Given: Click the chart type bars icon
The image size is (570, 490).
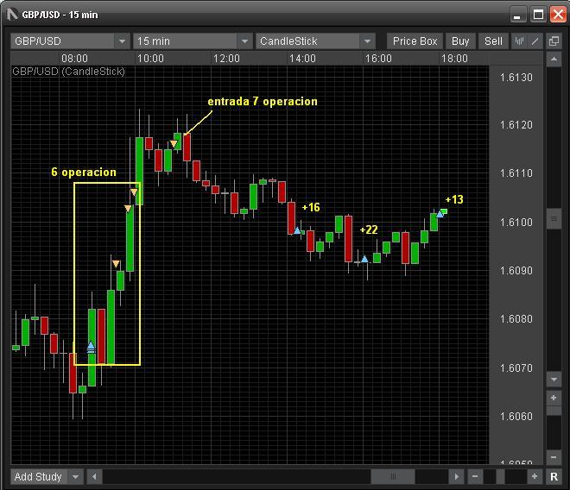Looking at the screenshot, I should coord(520,41).
